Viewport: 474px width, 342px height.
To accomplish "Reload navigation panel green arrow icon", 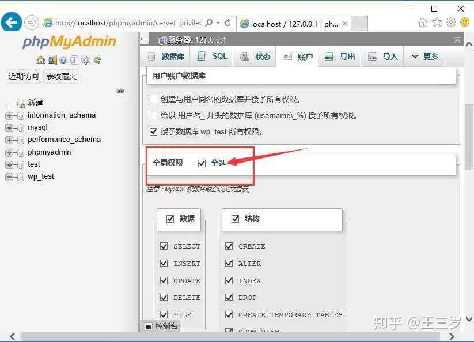I will click(97, 60).
